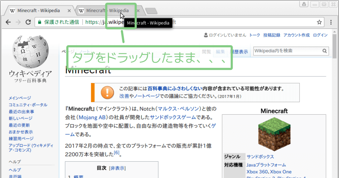Screen dimensions: 339x178
Task: Open the Mojang AB link
Action: 92,117
